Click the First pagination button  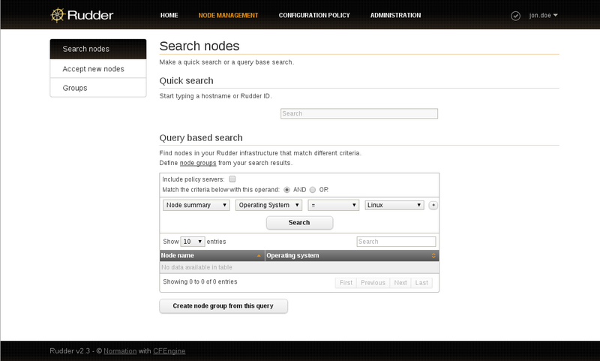(x=346, y=283)
